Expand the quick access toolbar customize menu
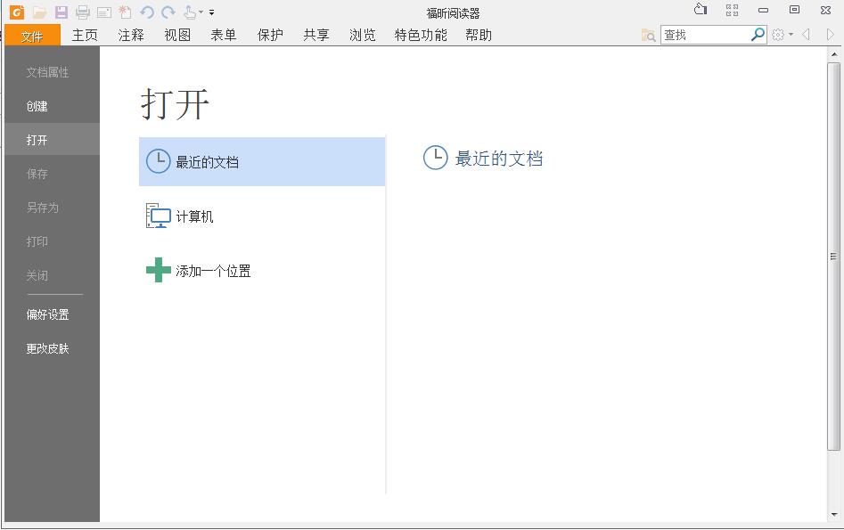 point(212,12)
